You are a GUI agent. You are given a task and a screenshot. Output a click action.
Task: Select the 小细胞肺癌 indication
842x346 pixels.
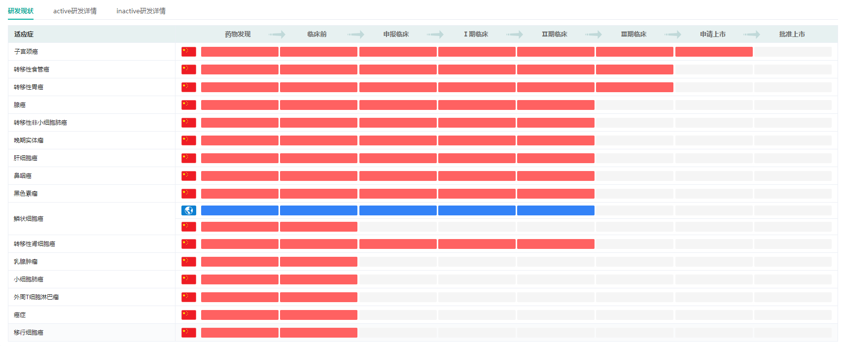[x=29, y=279]
